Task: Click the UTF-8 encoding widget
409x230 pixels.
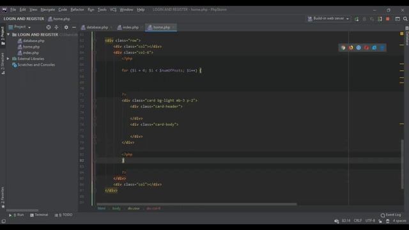Action: pos(370,220)
